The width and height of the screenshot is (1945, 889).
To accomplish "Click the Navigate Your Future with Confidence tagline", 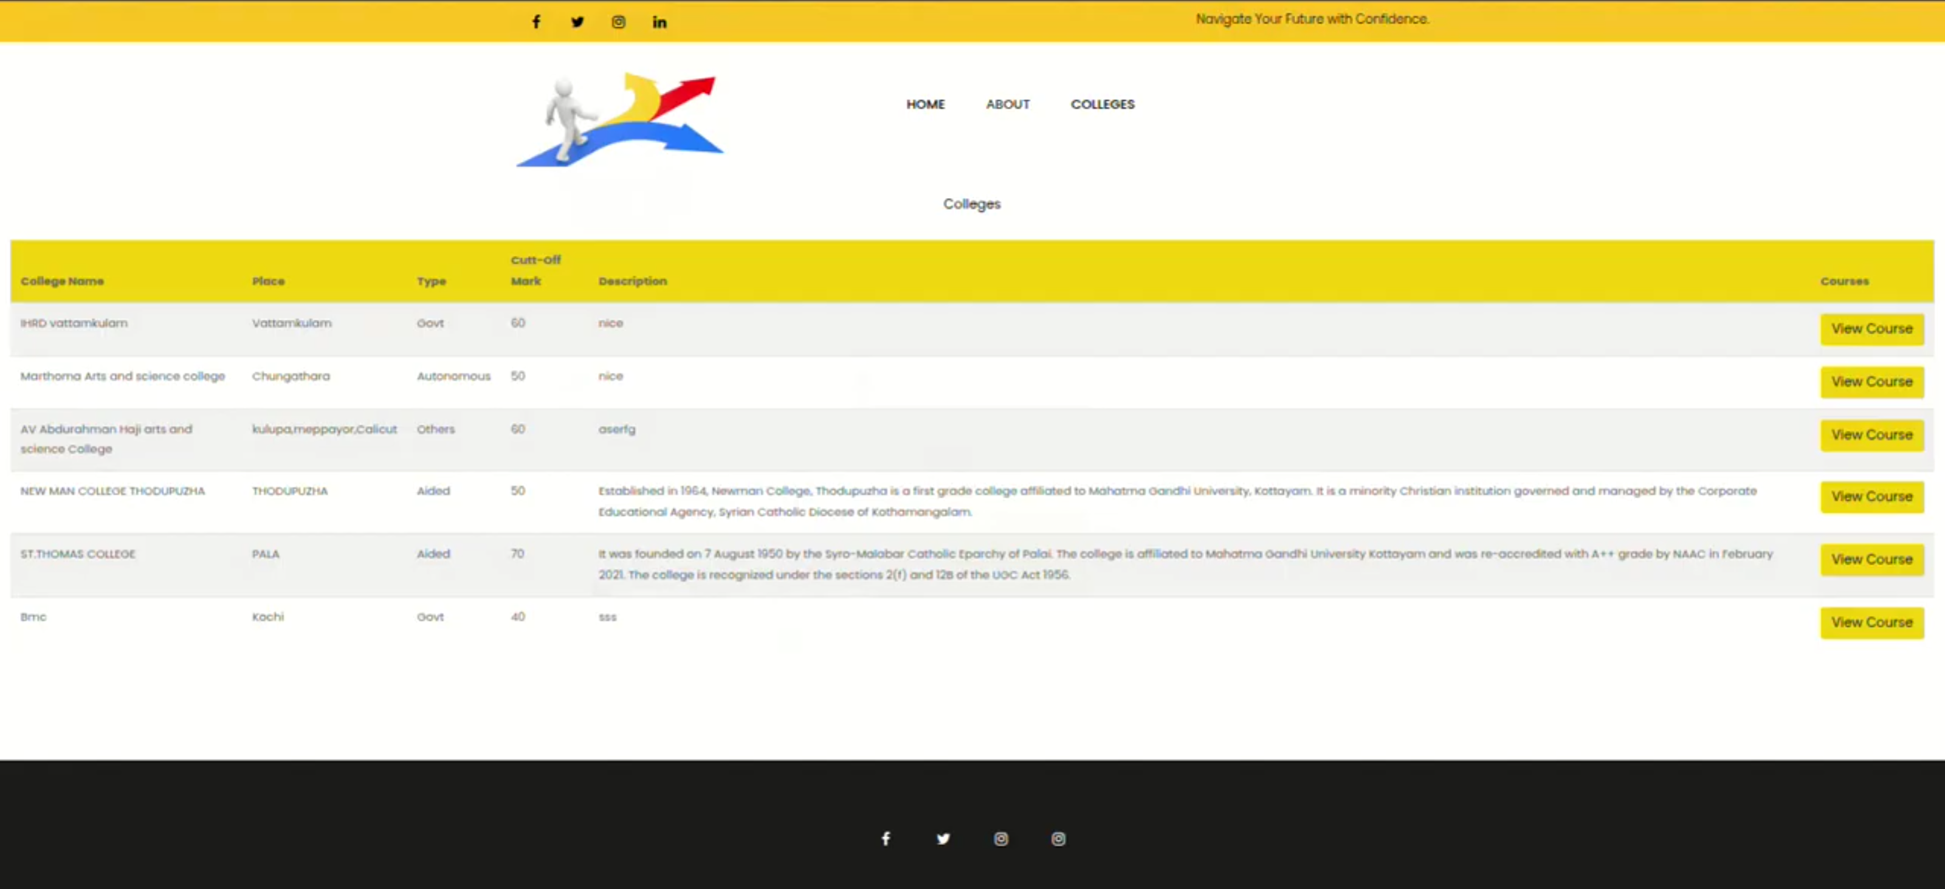I will click(1312, 19).
